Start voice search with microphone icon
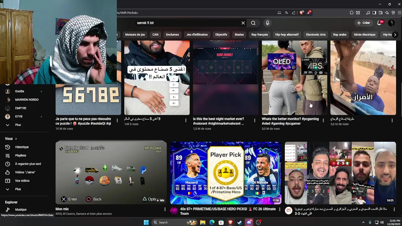 (268, 23)
